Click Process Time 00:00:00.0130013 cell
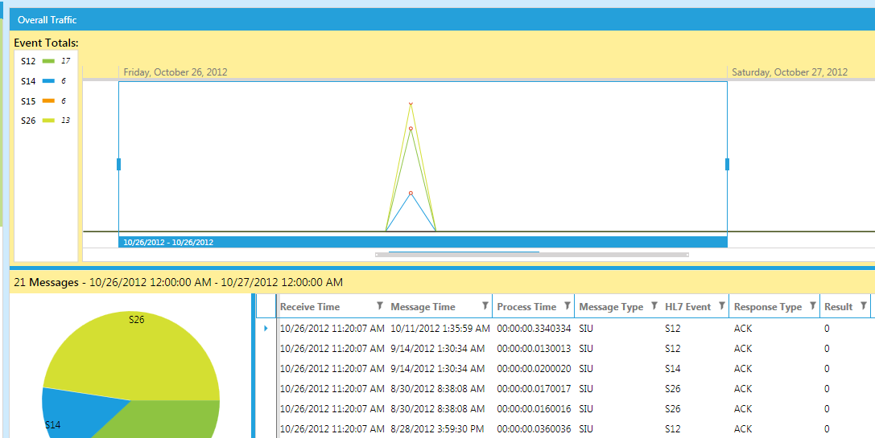This screenshot has width=875, height=438. point(534,349)
